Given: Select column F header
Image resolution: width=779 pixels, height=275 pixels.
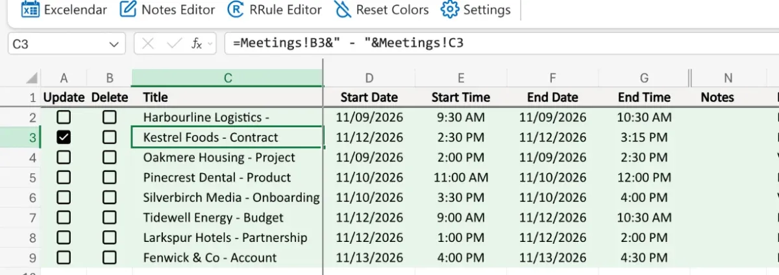Looking at the screenshot, I should pos(552,78).
